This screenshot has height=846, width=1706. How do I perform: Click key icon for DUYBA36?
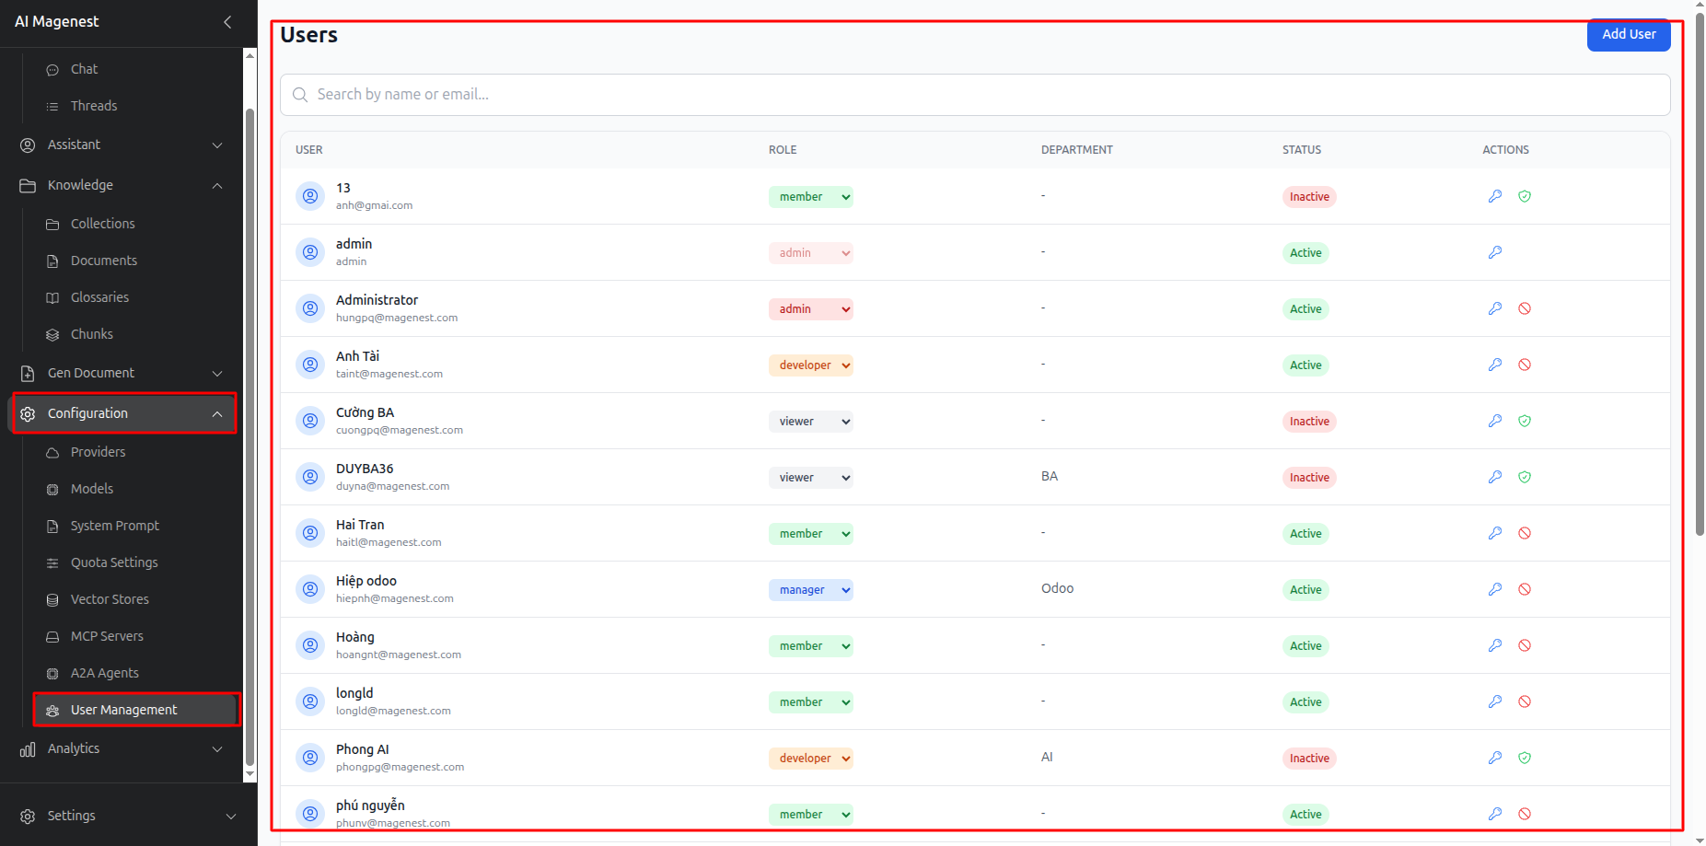click(x=1495, y=477)
